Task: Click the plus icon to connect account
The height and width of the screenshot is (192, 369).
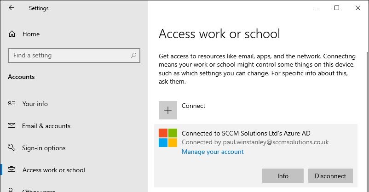Action: pos(168,110)
